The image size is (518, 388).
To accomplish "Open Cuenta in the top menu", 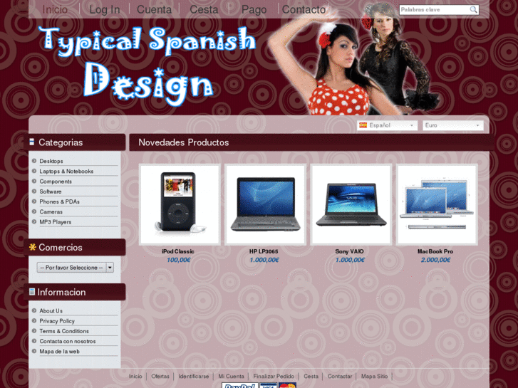I will [155, 9].
